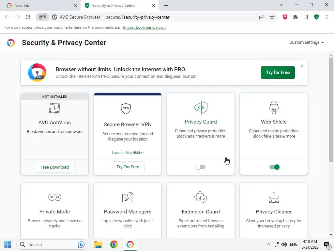This screenshot has height=251, width=334.
Task: Open File Explorer from the taskbar
Action: (98, 244)
